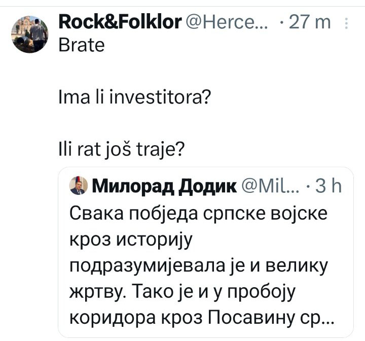Viewport: 365px width, 341px height.
Task: Click the Rock&Folklor display name
Action: pos(120,22)
